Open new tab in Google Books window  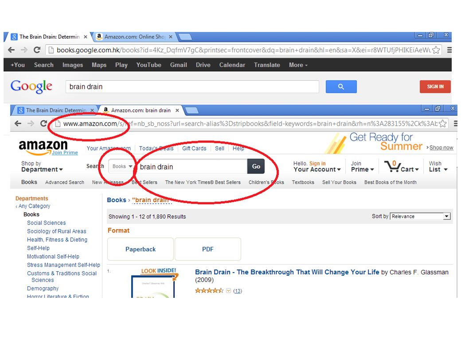point(185,37)
